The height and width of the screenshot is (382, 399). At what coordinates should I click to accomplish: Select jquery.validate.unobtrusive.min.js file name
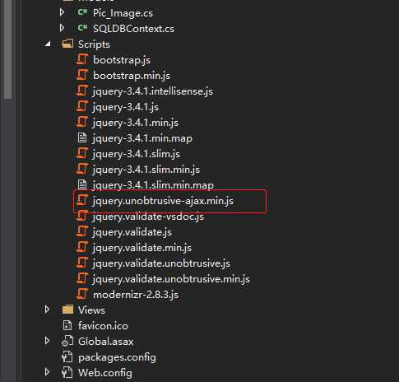pos(171,279)
